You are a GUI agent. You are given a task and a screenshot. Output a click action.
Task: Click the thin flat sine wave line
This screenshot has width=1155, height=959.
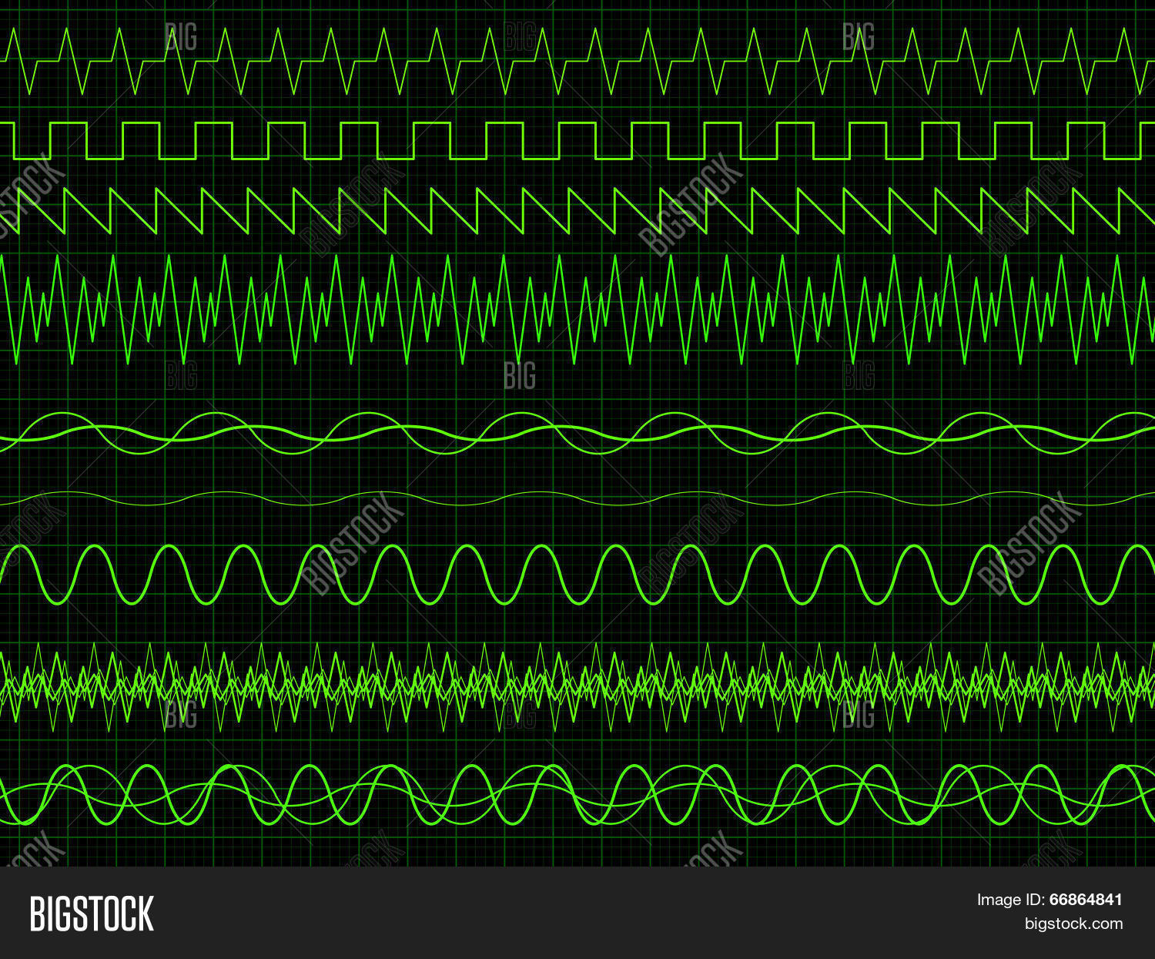pos(577,498)
